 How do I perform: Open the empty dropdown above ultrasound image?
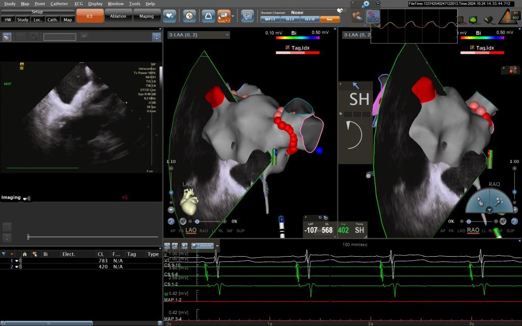coord(61,37)
